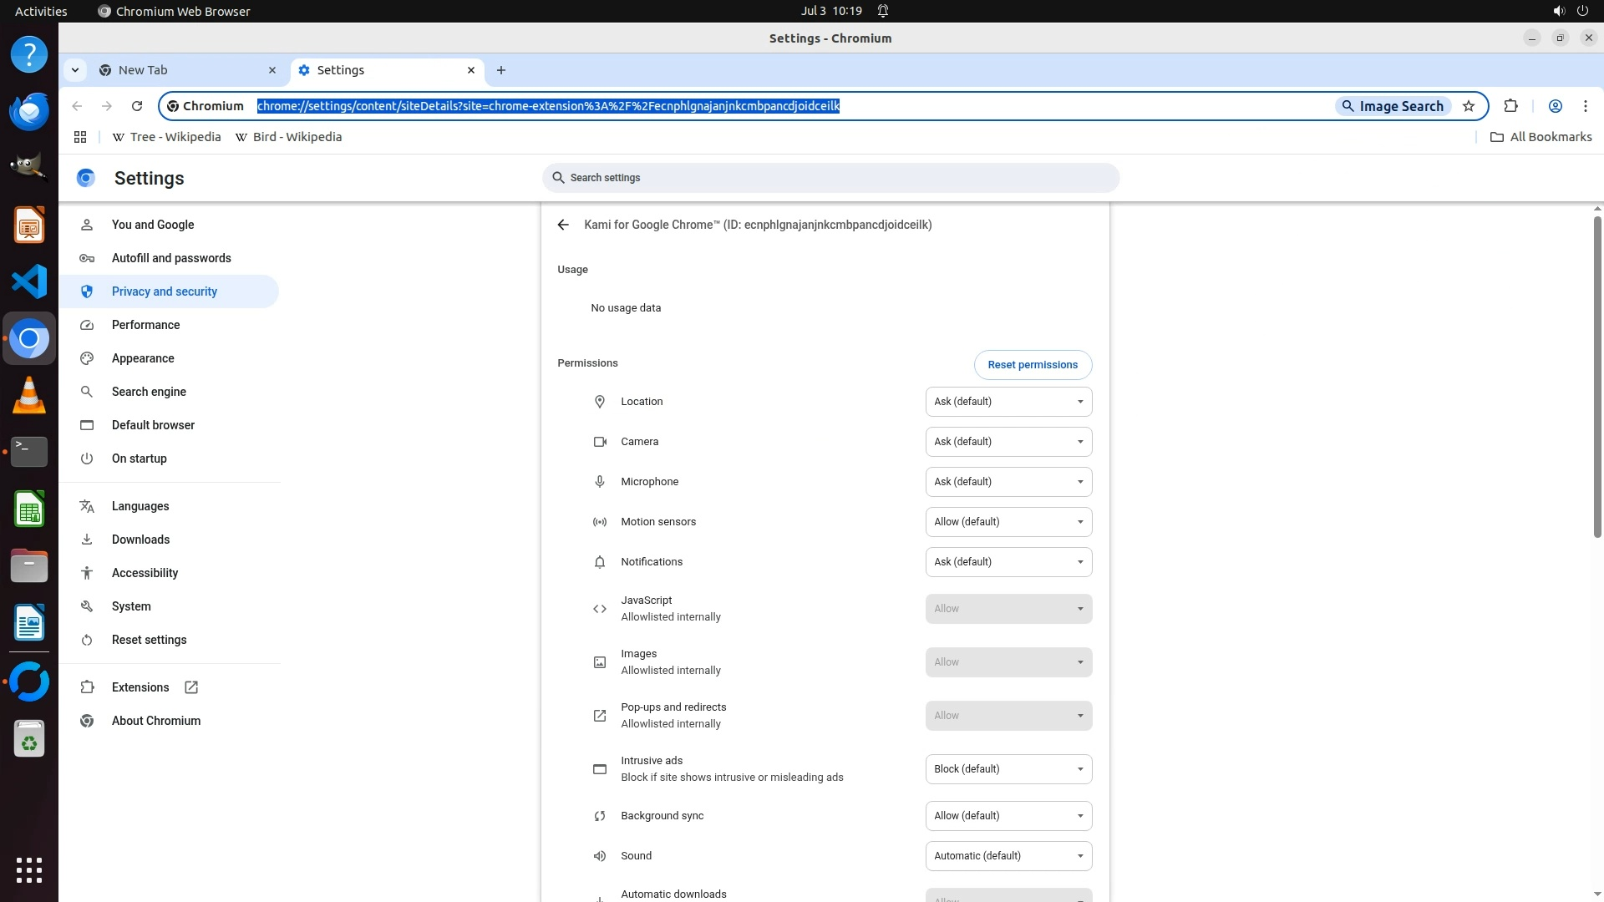
Task: Click the vertical page scrollbar
Action: click(x=1596, y=376)
